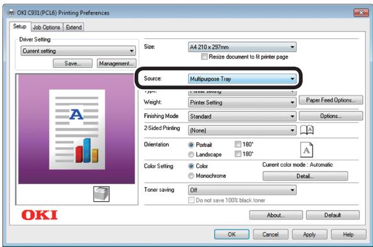Screen dimensions: 373x247
Task: Open the paper Size dropdown
Action: [x=242, y=47]
